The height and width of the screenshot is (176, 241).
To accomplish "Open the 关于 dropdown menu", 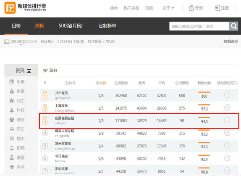I will [168, 8].
